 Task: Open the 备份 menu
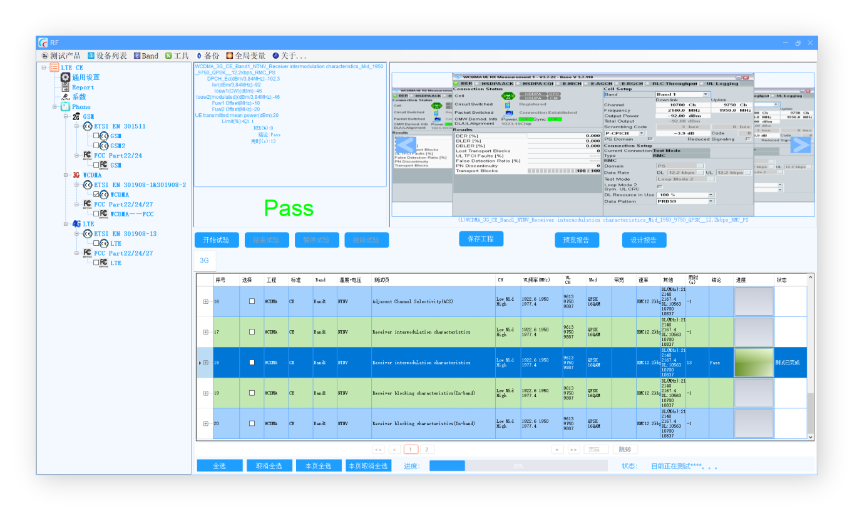click(208, 56)
